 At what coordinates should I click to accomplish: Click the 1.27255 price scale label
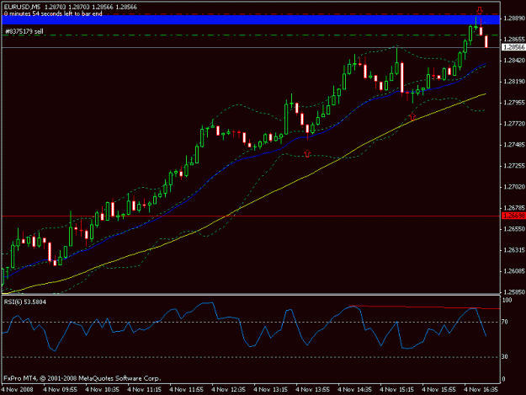pos(514,166)
